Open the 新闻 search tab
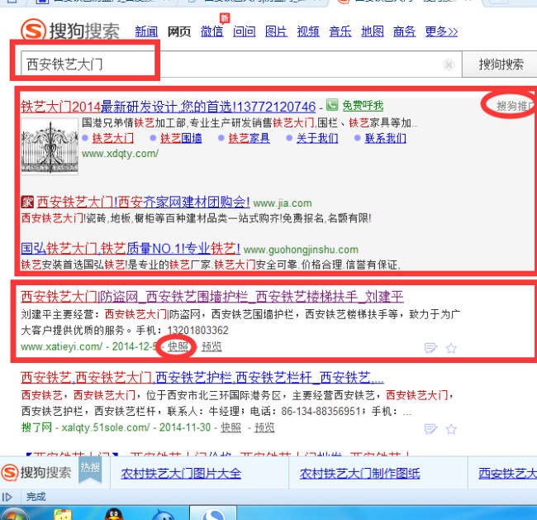The width and height of the screenshot is (537, 520). pyautogui.click(x=146, y=31)
